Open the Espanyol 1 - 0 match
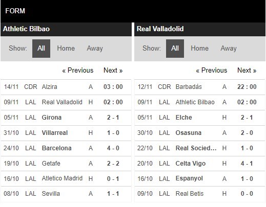 point(200,179)
